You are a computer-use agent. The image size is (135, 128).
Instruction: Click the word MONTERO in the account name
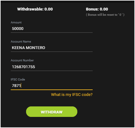[35, 48]
